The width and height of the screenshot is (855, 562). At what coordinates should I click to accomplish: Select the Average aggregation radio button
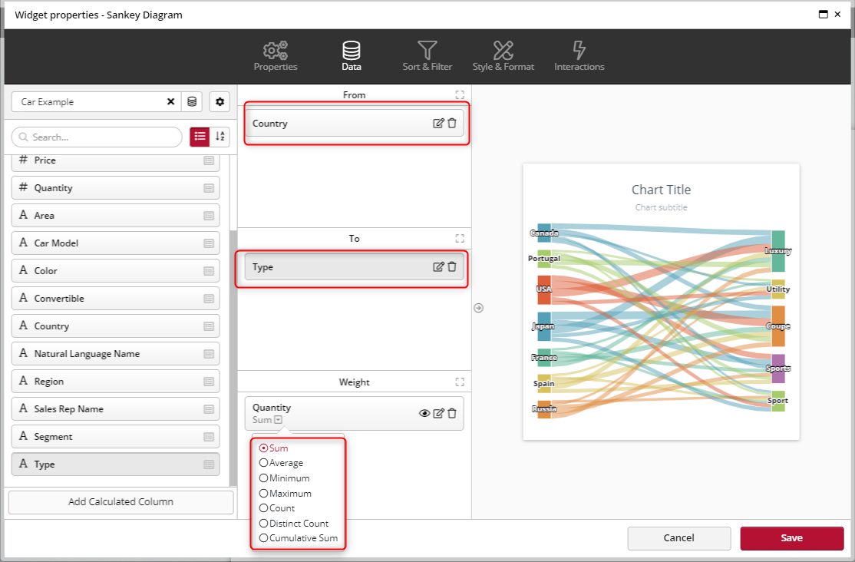[x=263, y=463]
